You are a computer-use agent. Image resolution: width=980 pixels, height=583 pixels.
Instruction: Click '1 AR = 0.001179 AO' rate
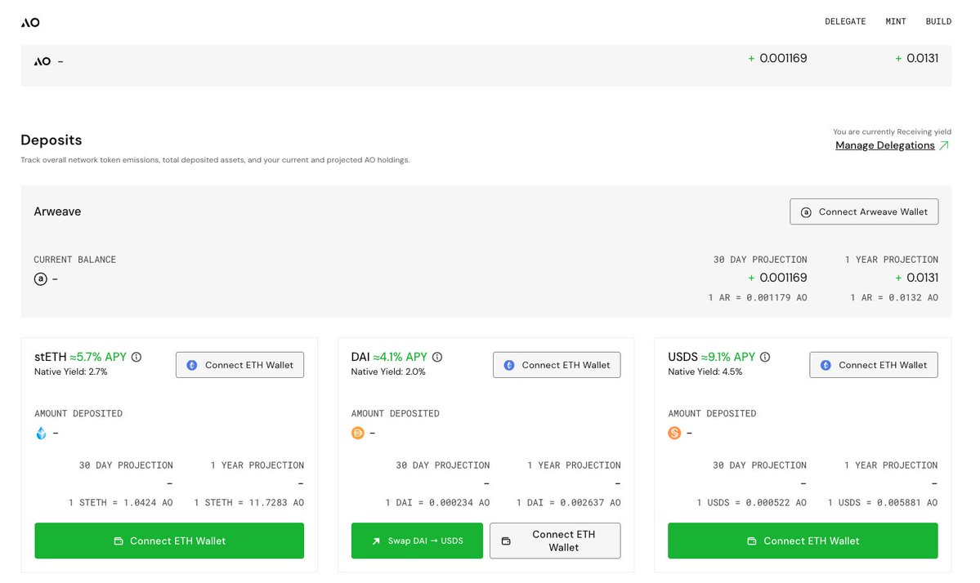pos(758,298)
